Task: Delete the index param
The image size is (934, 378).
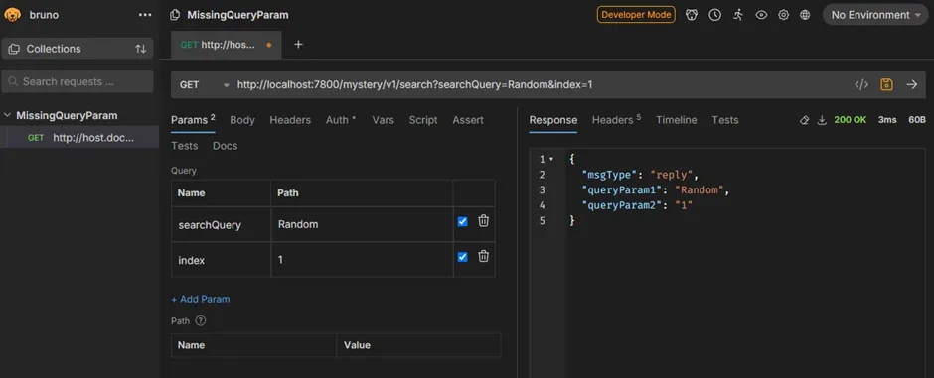Action: point(484,256)
